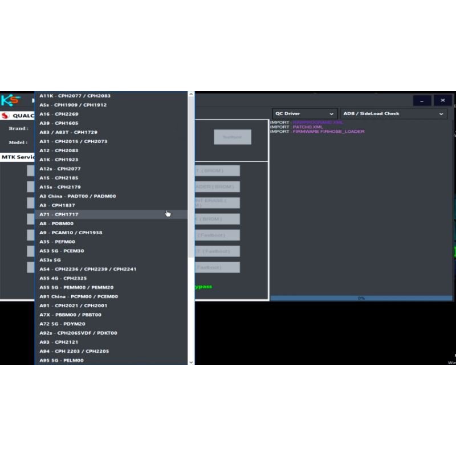This screenshot has height=456, width=456.
Task: Select A12 - CPH2083 model
Action: coord(111,150)
